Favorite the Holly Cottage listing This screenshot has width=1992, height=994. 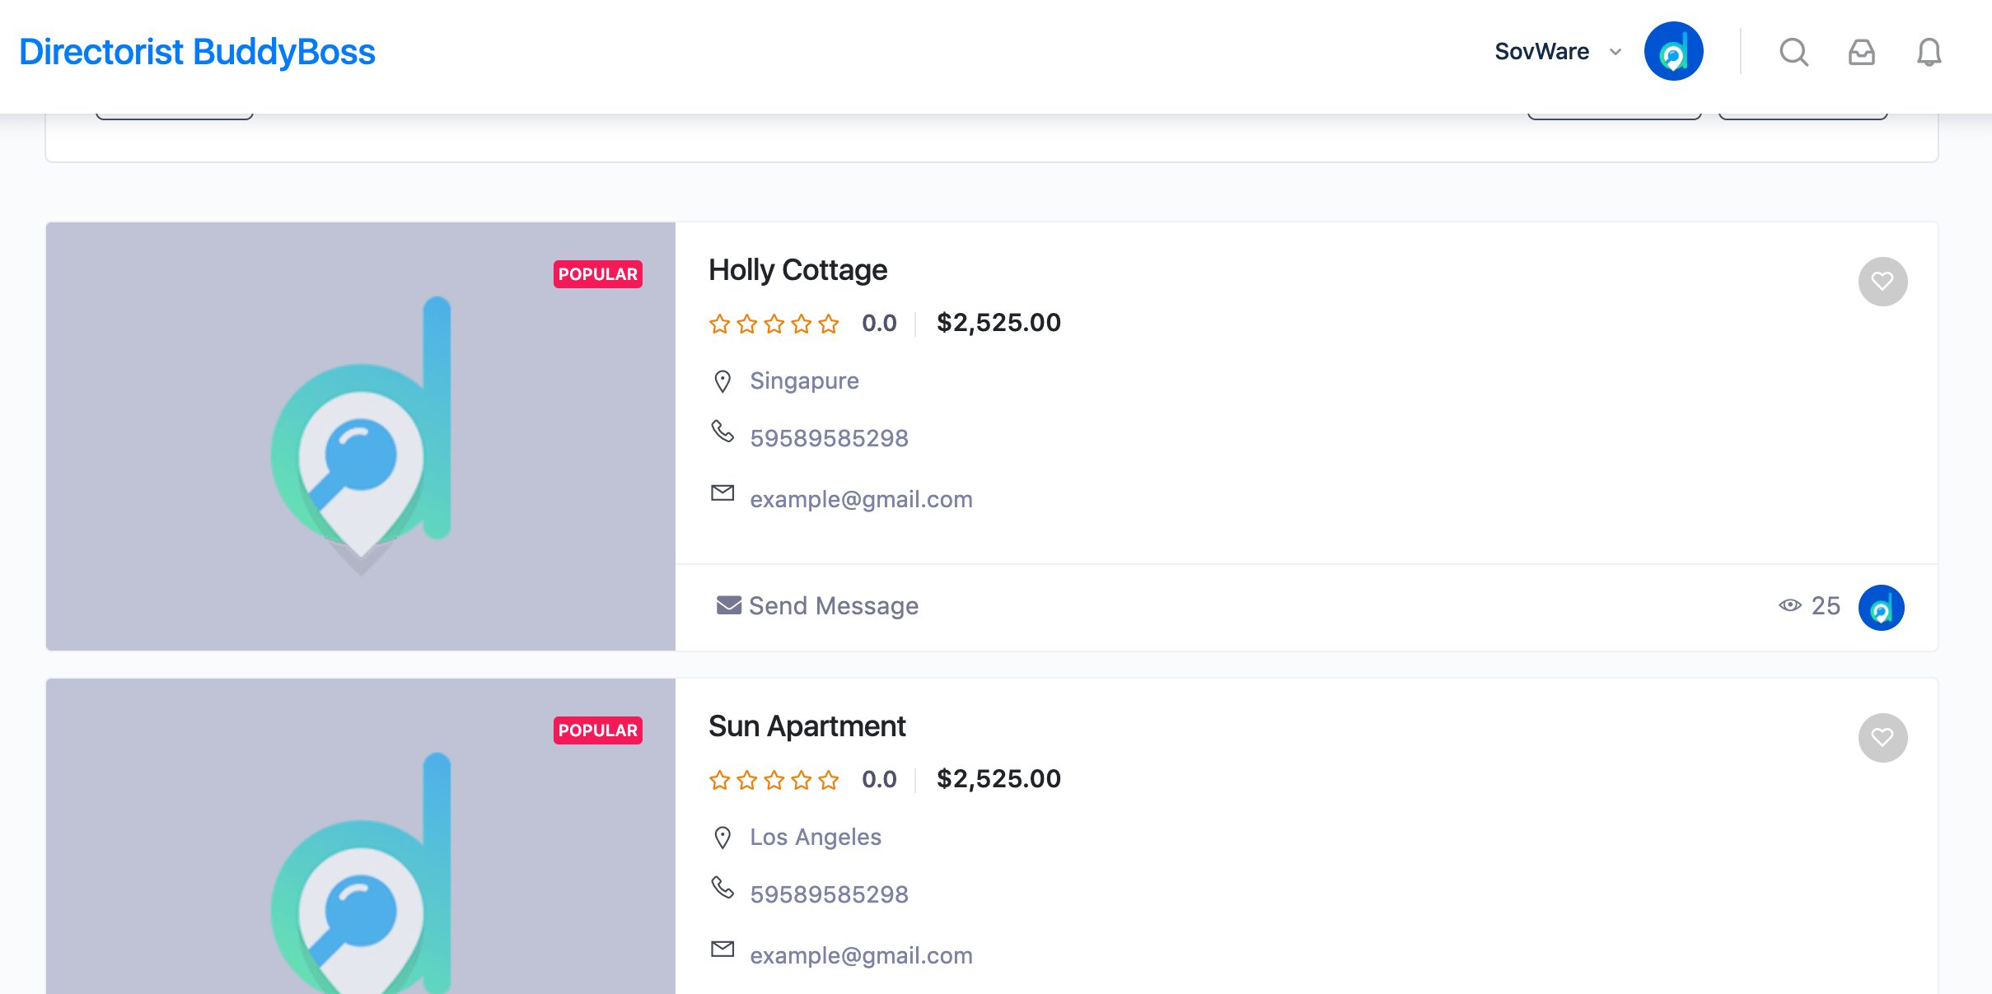click(1882, 282)
